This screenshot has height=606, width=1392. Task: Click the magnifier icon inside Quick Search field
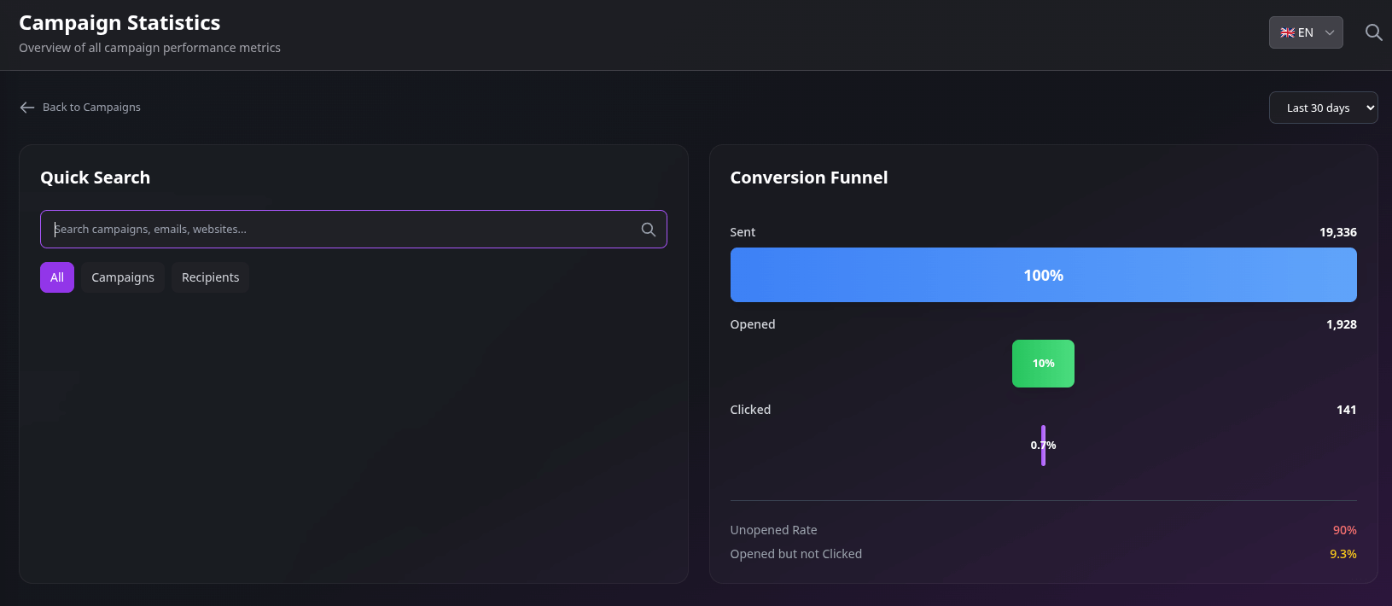pyautogui.click(x=648, y=230)
